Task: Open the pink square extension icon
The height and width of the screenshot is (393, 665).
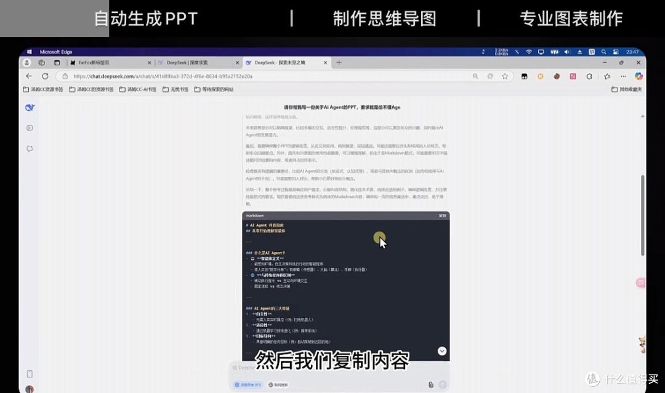Action: 573,76
